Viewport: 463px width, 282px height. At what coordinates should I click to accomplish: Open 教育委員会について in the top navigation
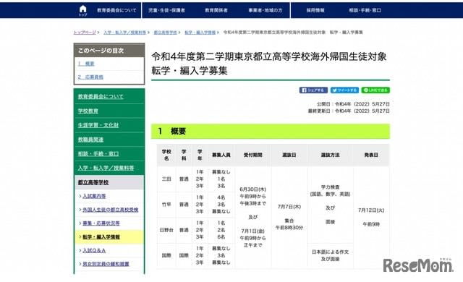tap(116, 10)
